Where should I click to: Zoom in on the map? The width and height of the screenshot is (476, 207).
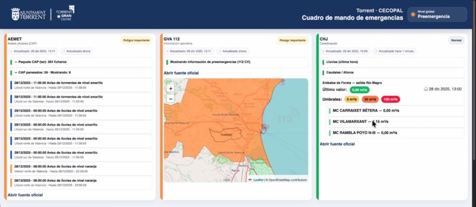pos(171,88)
